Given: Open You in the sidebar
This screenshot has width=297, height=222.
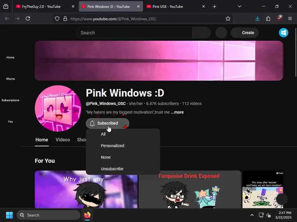Looking at the screenshot, I should 10,122.
